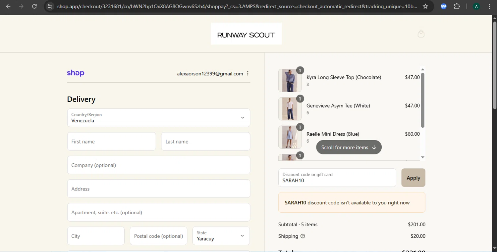Open Chrome's three-dot menu

pyautogui.click(x=489, y=6)
